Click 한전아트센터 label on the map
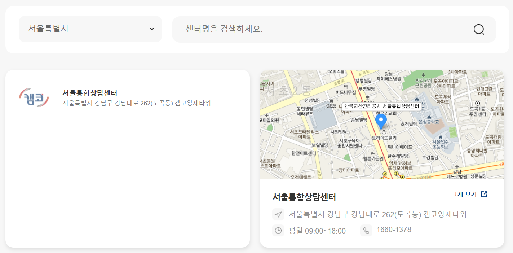Image resolution: width=513 pixels, height=253 pixels. point(304,153)
